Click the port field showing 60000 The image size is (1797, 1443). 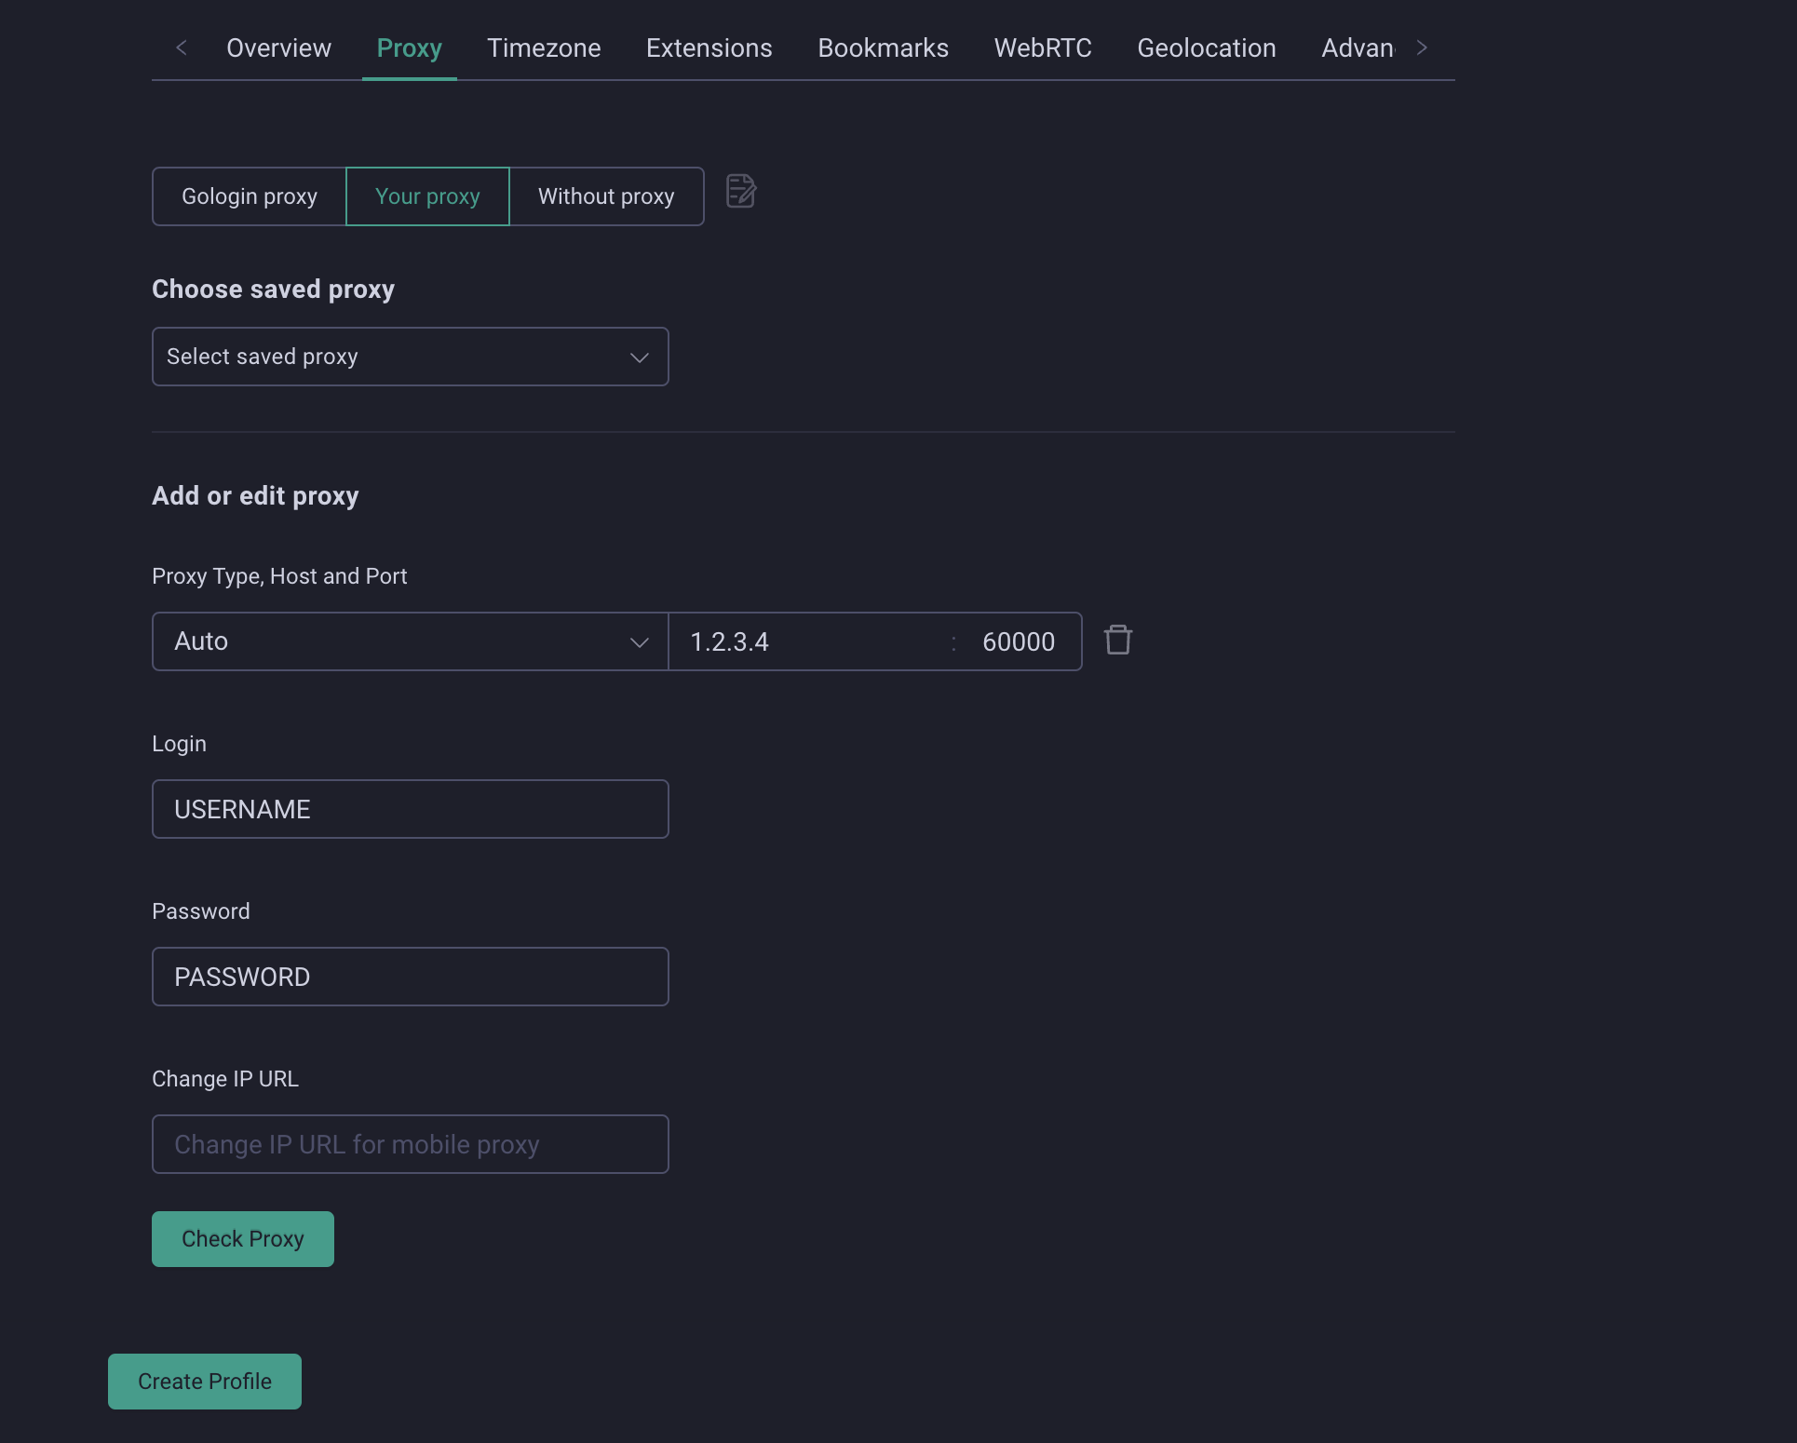pos(1019,641)
